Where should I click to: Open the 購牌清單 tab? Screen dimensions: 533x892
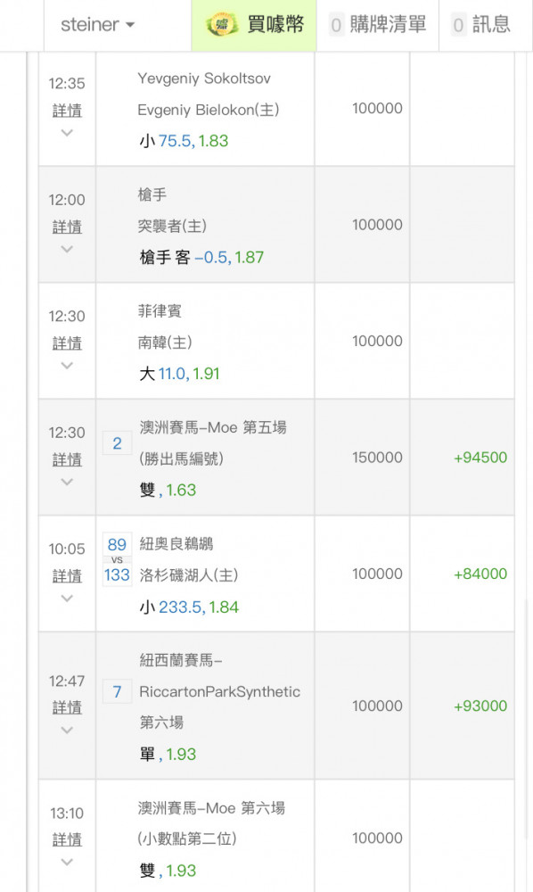[x=378, y=24]
